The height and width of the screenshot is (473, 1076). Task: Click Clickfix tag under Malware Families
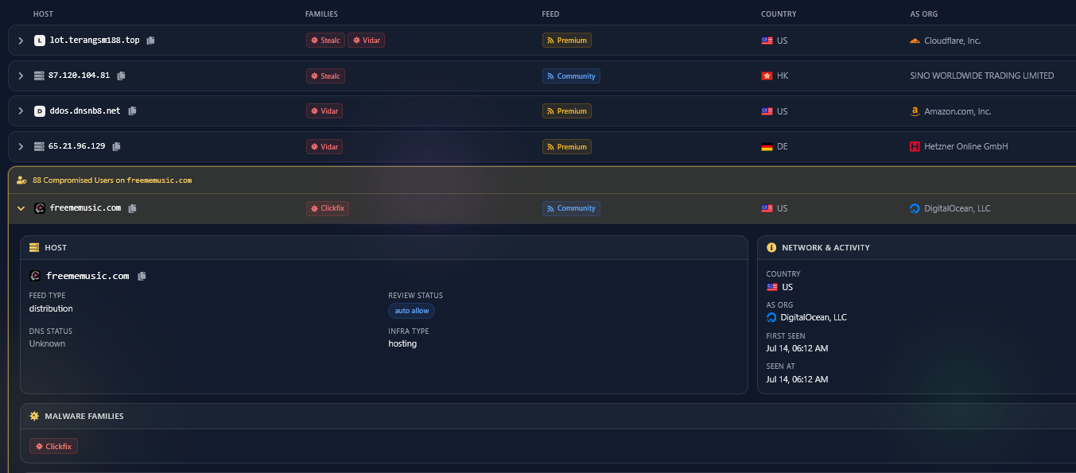[x=53, y=447]
